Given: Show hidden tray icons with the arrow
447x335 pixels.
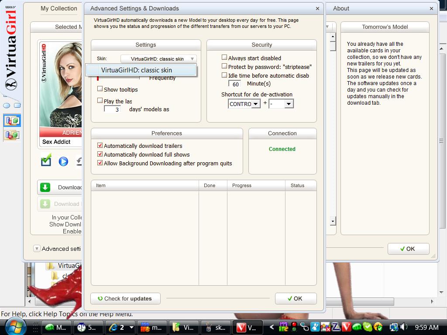Looking at the screenshot, I should coord(272,327).
